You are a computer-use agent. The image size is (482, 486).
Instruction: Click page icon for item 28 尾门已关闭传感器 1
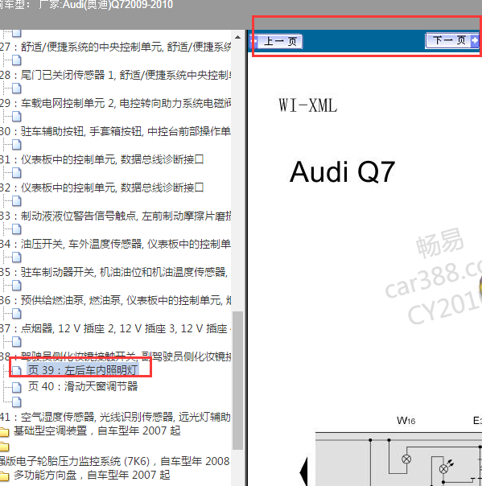pyautogui.click(x=16, y=60)
